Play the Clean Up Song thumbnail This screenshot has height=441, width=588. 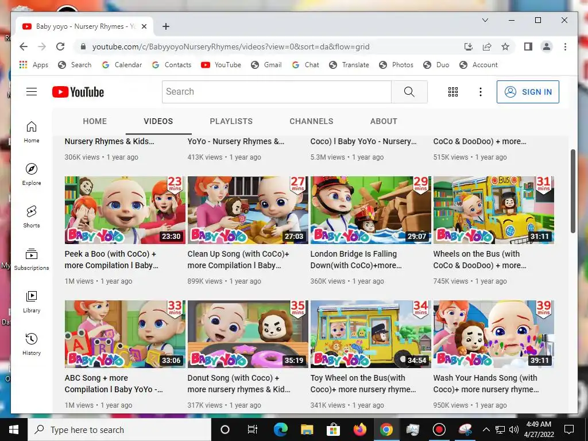pos(248,210)
